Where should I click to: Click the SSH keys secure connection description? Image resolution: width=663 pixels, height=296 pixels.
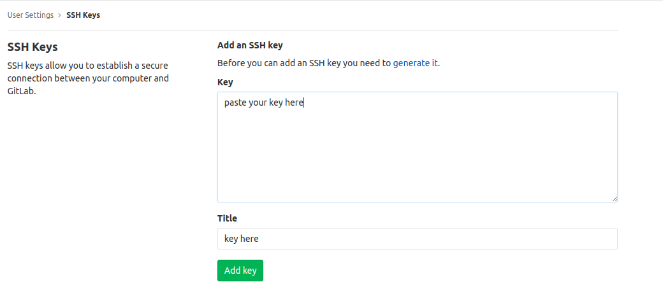click(88, 78)
